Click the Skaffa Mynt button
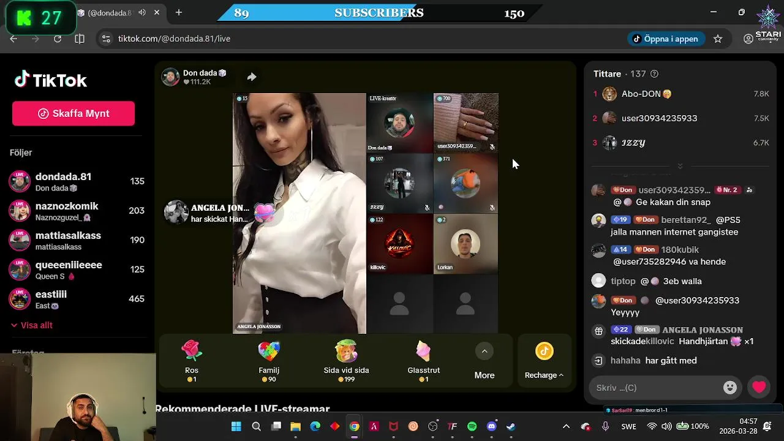Image resolution: width=784 pixels, height=441 pixels. (73, 113)
